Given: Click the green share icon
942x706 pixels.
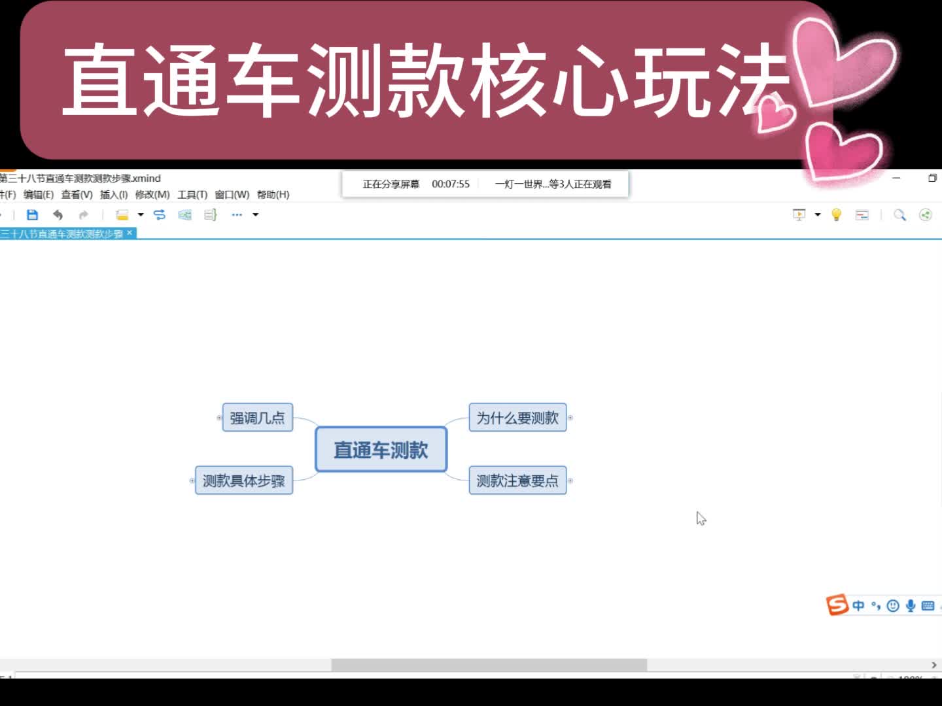Looking at the screenshot, I should pyautogui.click(x=925, y=215).
